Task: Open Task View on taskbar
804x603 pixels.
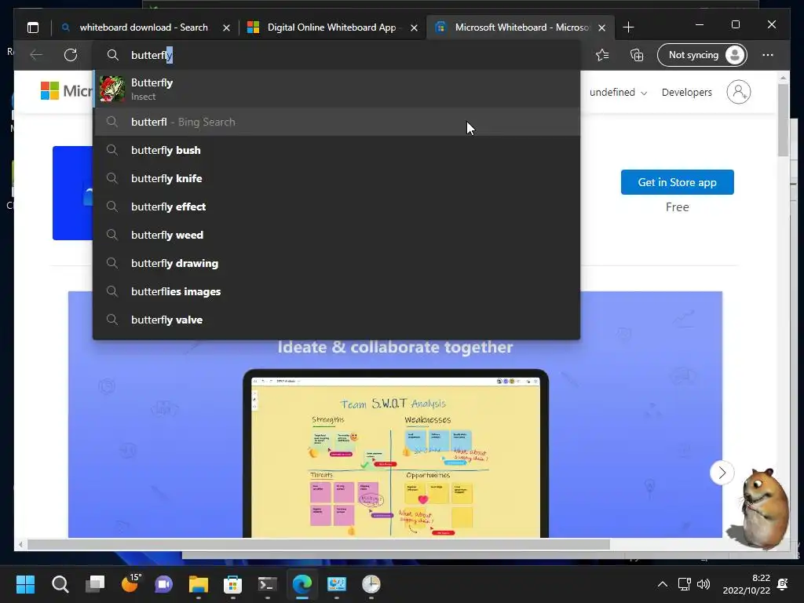Action: coord(95,584)
